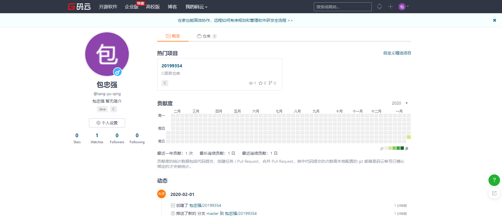Open the remote collaboration announcement link

[235, 20]
